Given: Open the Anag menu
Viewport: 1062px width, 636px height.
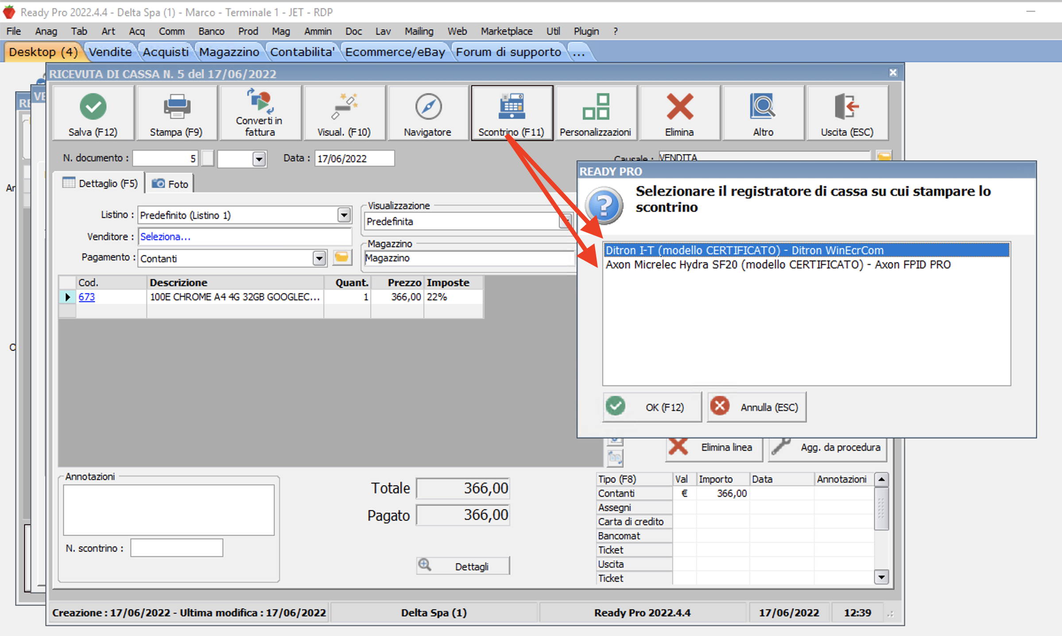Looking at the screenshot, I should click(46, 31).
